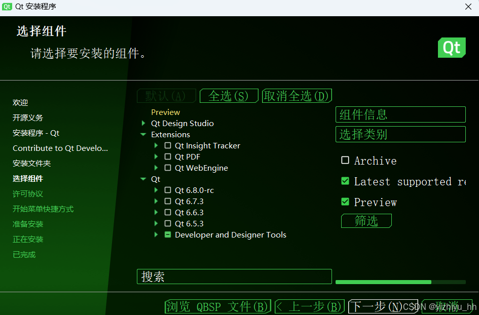Click the 正在安装 sidebar step
This screenshot has height=315, width=479.
(28, 240)
